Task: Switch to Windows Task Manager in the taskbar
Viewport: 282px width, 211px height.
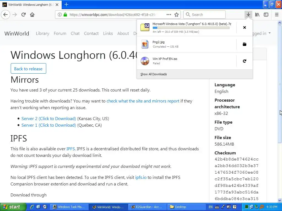Action: click(x=69, y=207)
